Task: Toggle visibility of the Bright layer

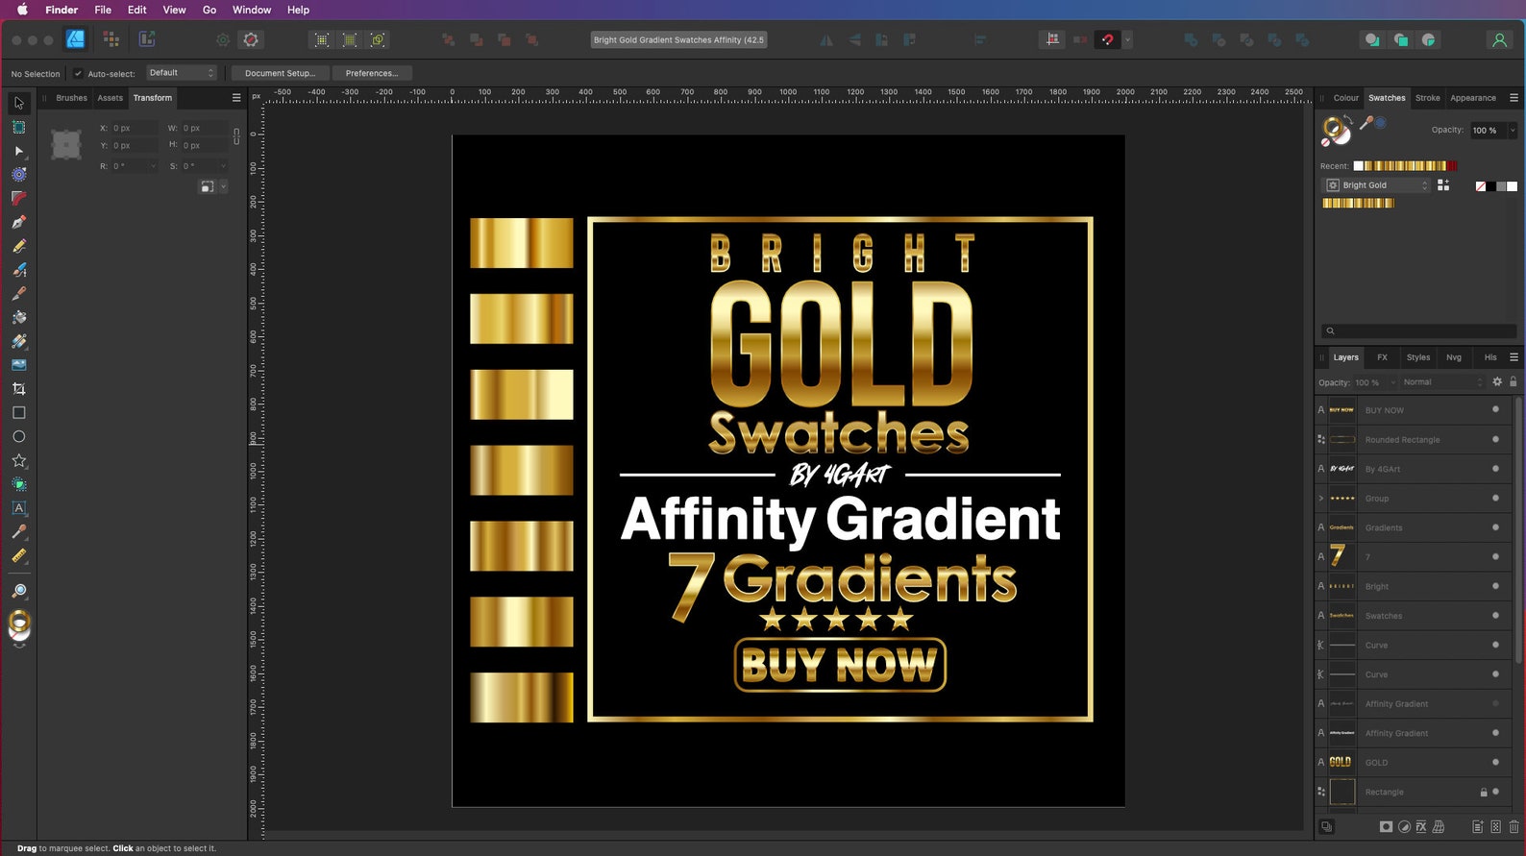Action: (x=1495, y=586)
